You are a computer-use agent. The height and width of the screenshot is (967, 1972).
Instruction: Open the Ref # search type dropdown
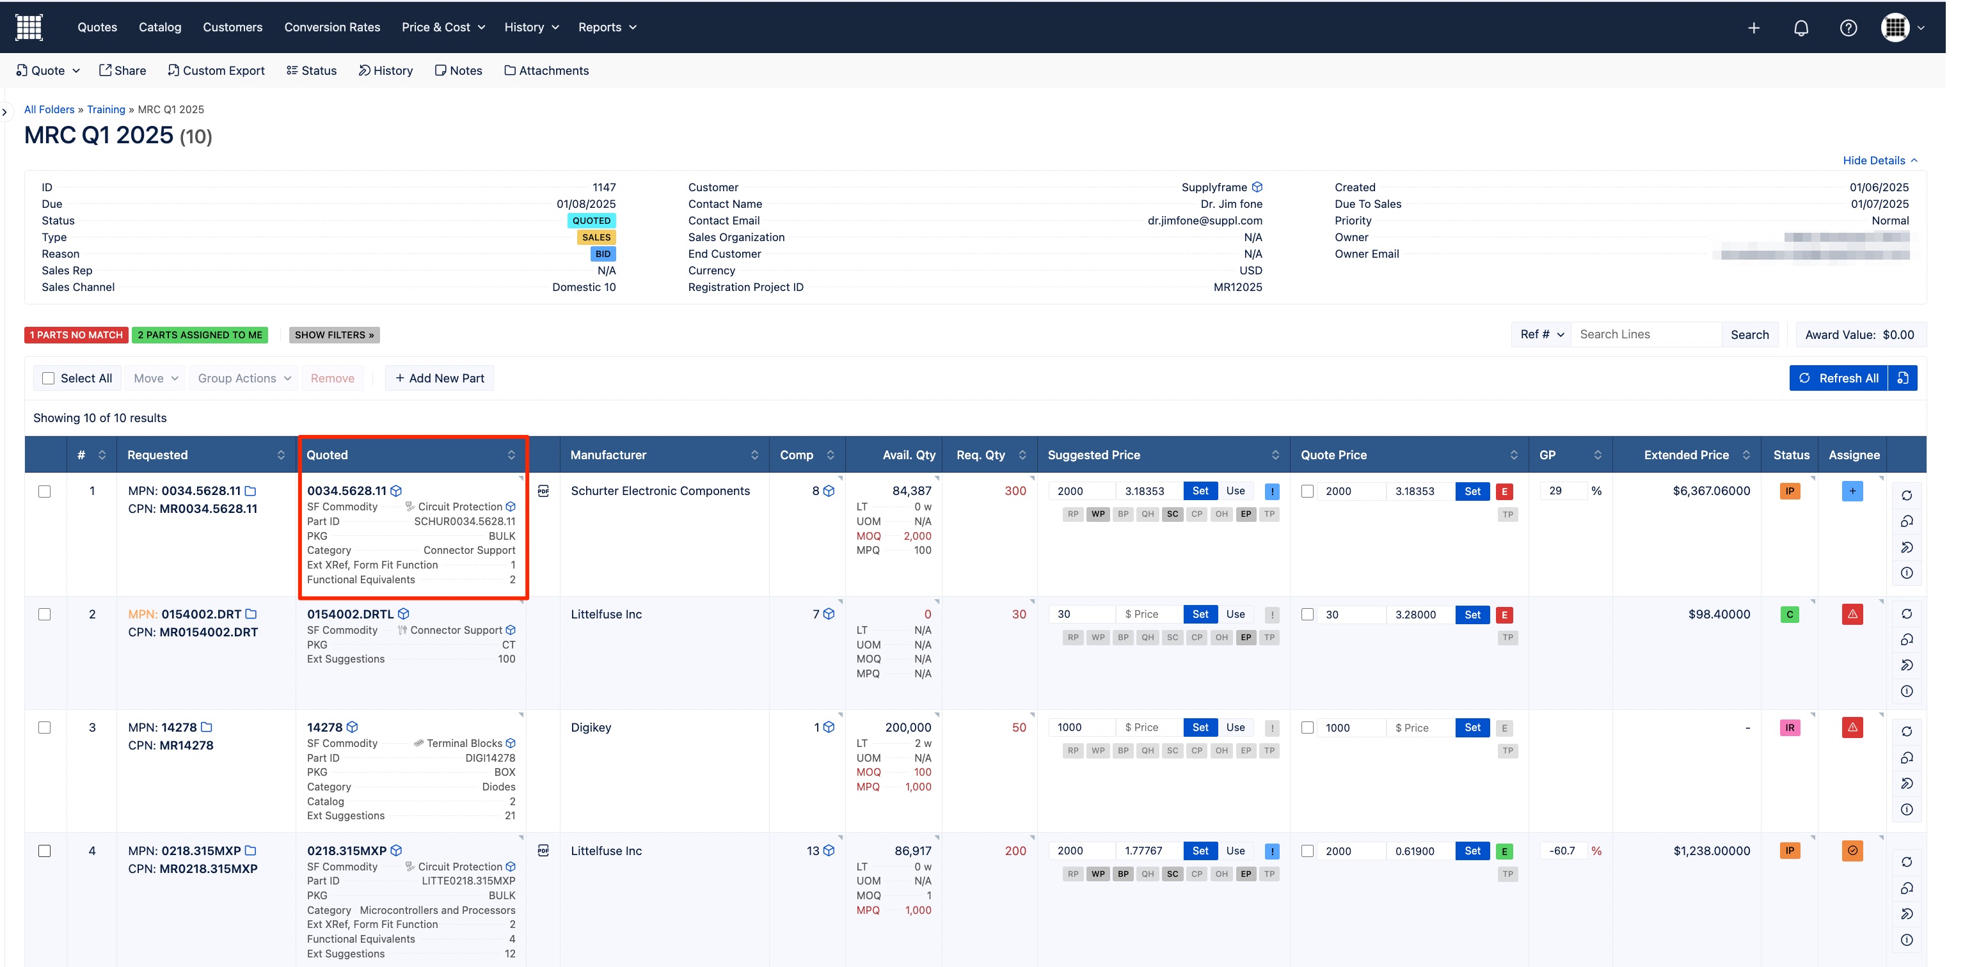[x=1542, y=334]
